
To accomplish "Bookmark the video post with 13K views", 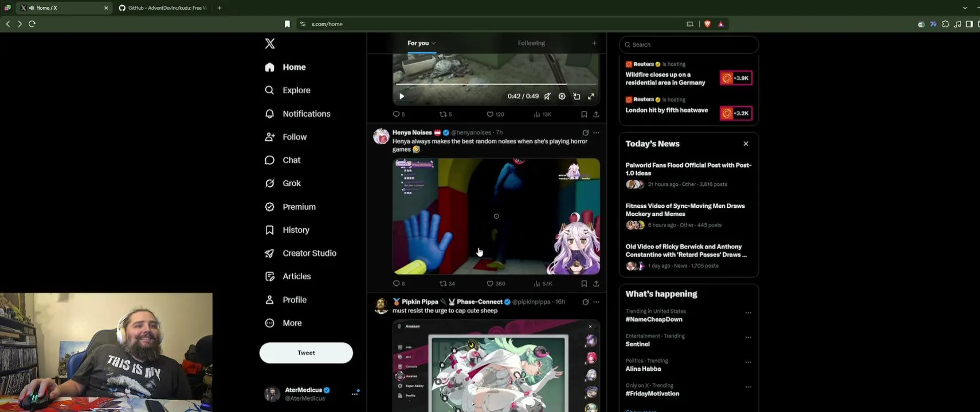I will pos(584,114).
